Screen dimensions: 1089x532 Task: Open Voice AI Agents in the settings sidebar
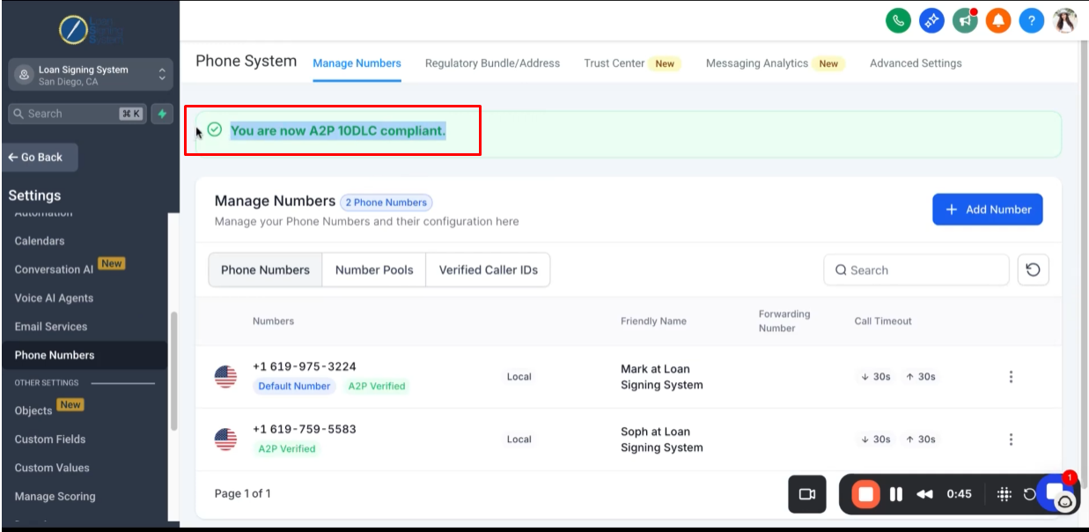(x=54, y=298)
